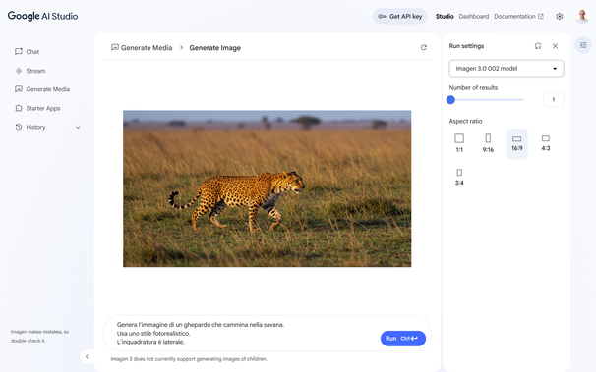Adjust the Number of results slider handle
Viewport: 596px width, 372px height.
[450, 100]
